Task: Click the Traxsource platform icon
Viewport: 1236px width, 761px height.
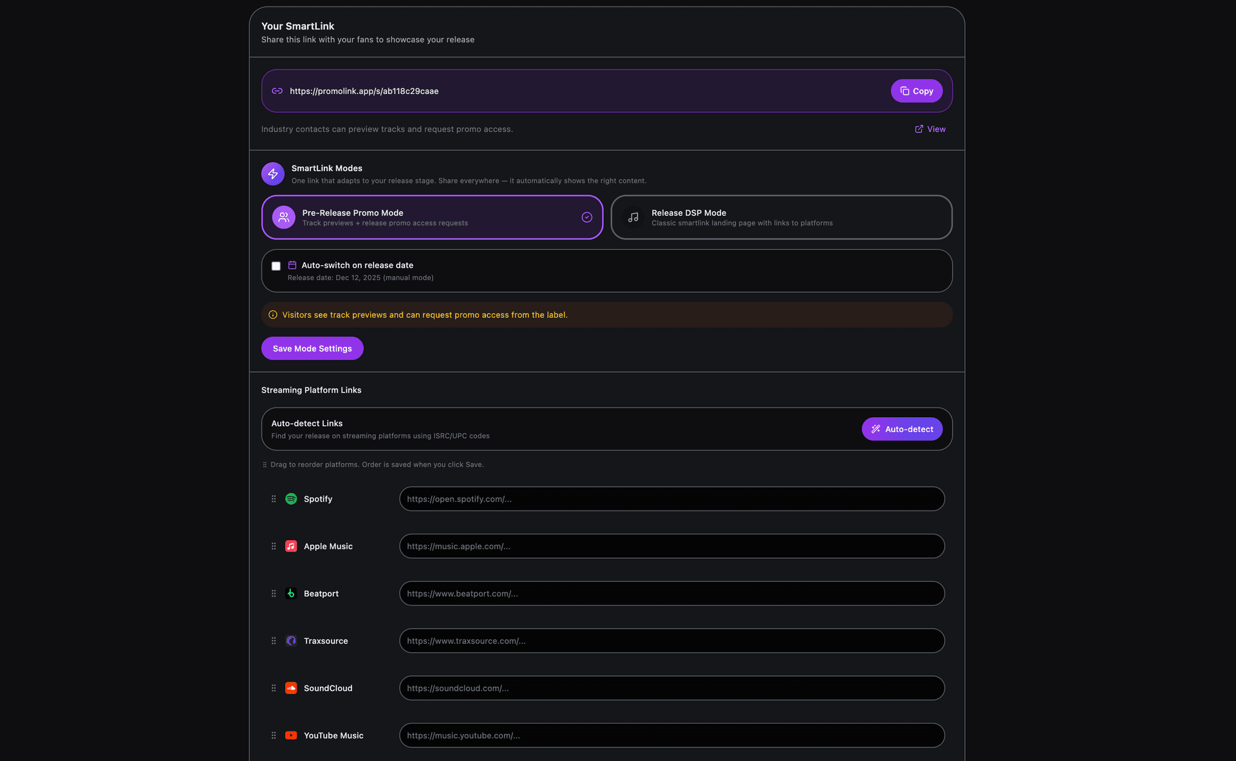Action: click(x=291, y=641)
